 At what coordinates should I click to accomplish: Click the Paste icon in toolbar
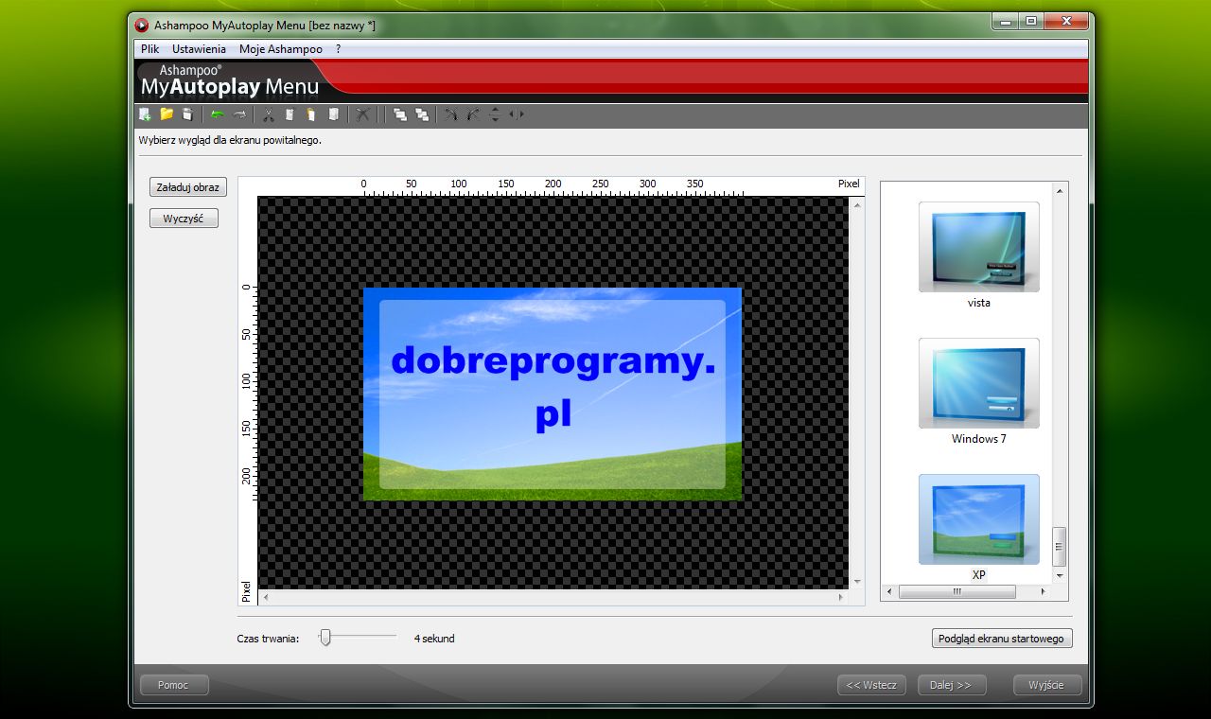[310, 114]
